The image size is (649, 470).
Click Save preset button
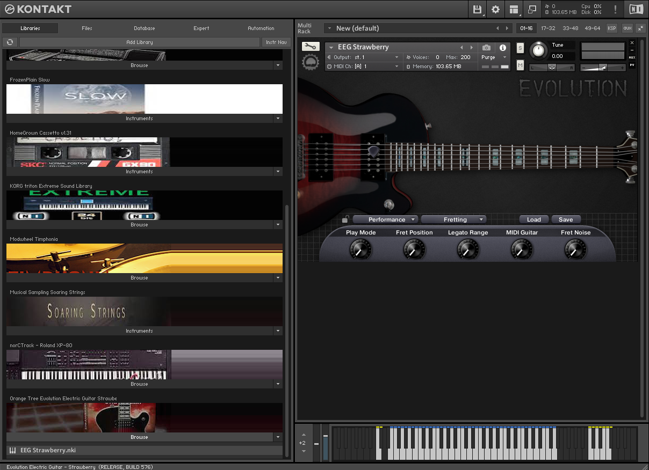566,219
